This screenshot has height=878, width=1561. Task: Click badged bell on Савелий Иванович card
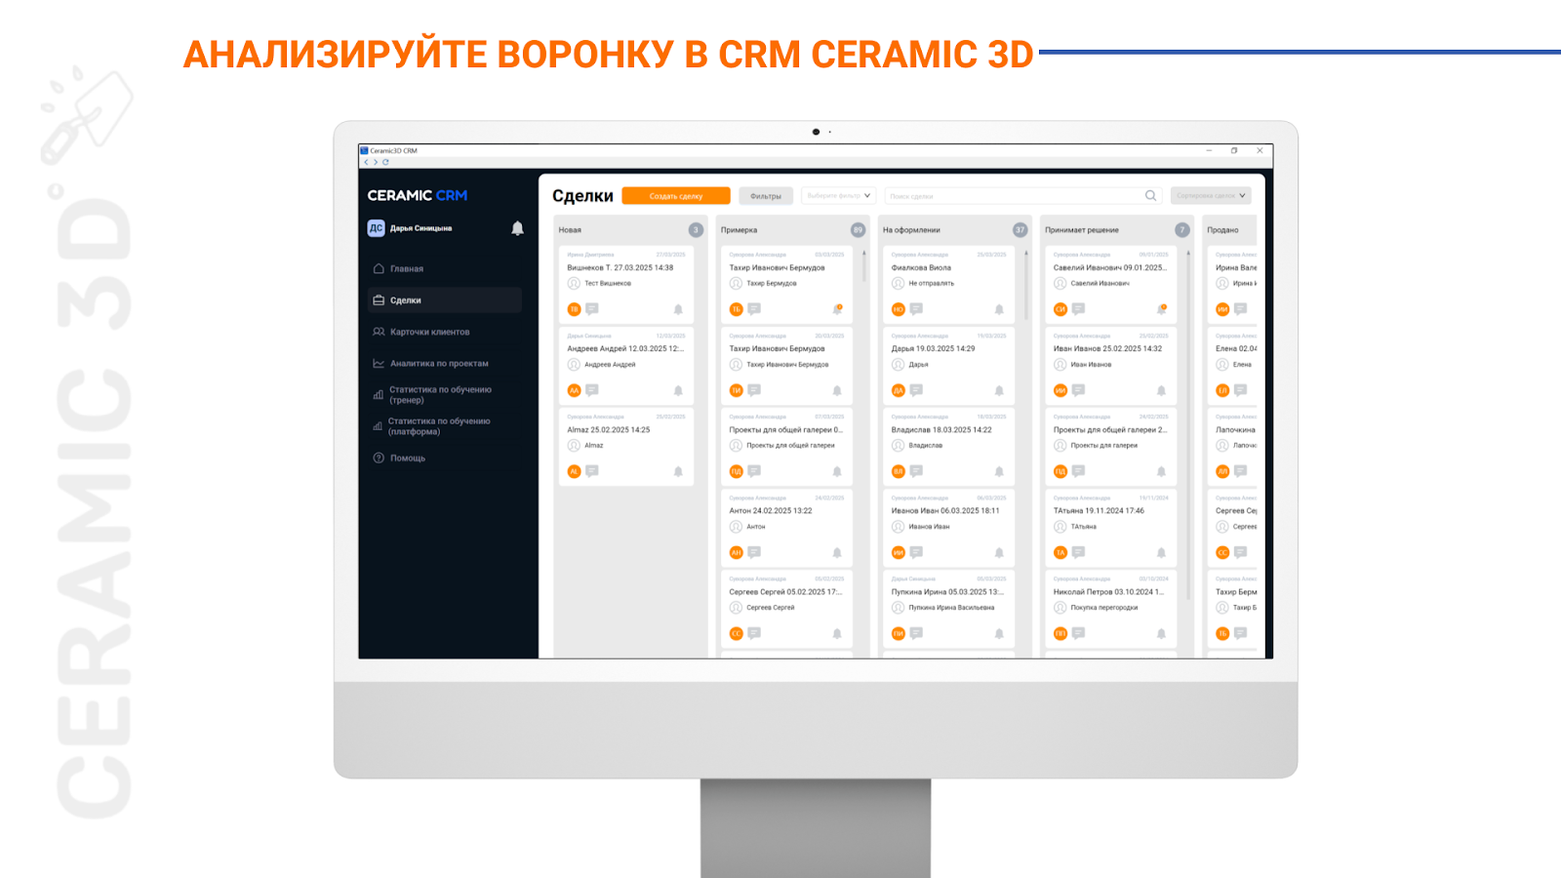point(1161,309)
